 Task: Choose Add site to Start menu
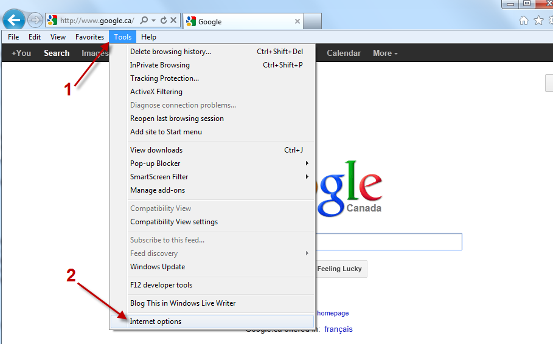212,132
